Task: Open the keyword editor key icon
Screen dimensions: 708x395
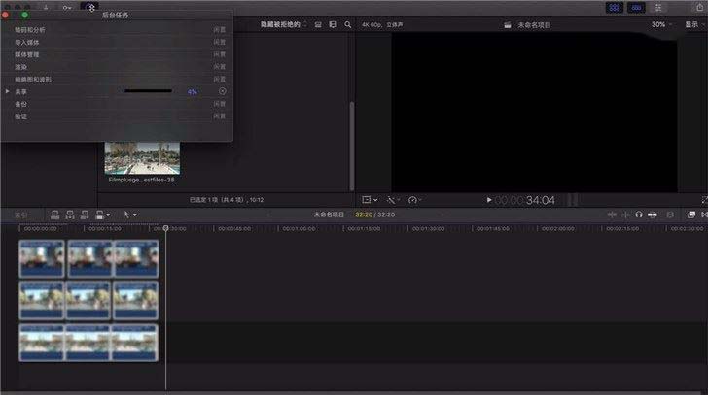Action: (67, 7)
